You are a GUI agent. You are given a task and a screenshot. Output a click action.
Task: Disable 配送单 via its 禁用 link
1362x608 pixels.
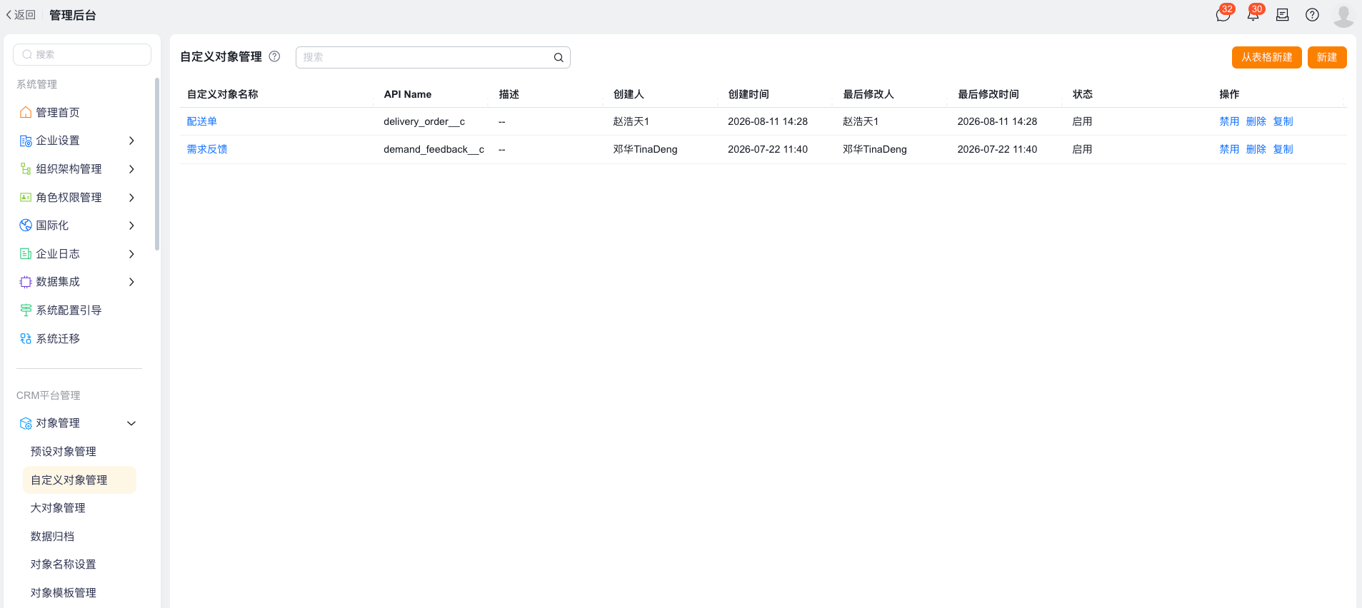point(1229,121)
